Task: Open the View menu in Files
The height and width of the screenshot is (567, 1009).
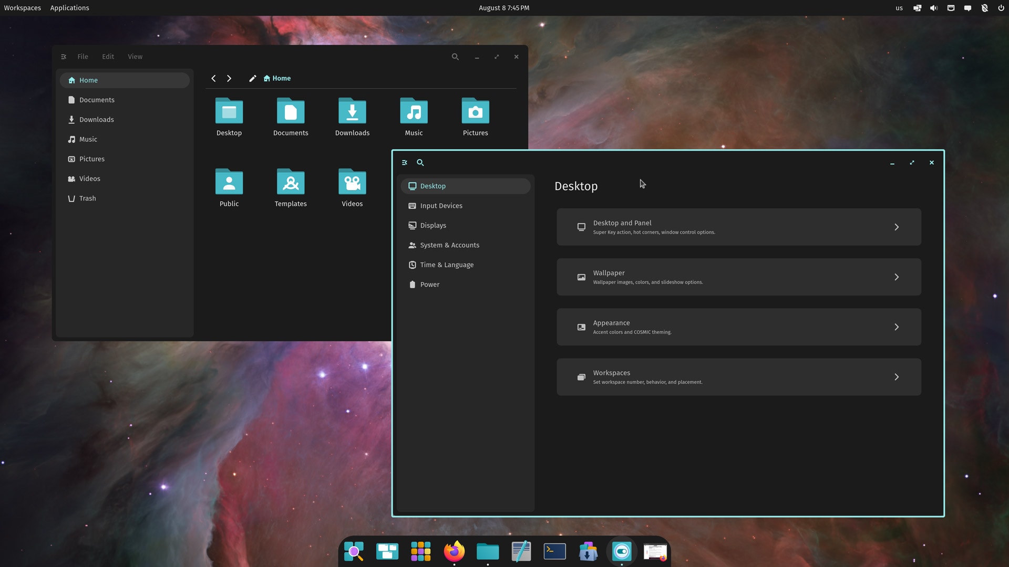Action: pos(135,57)
